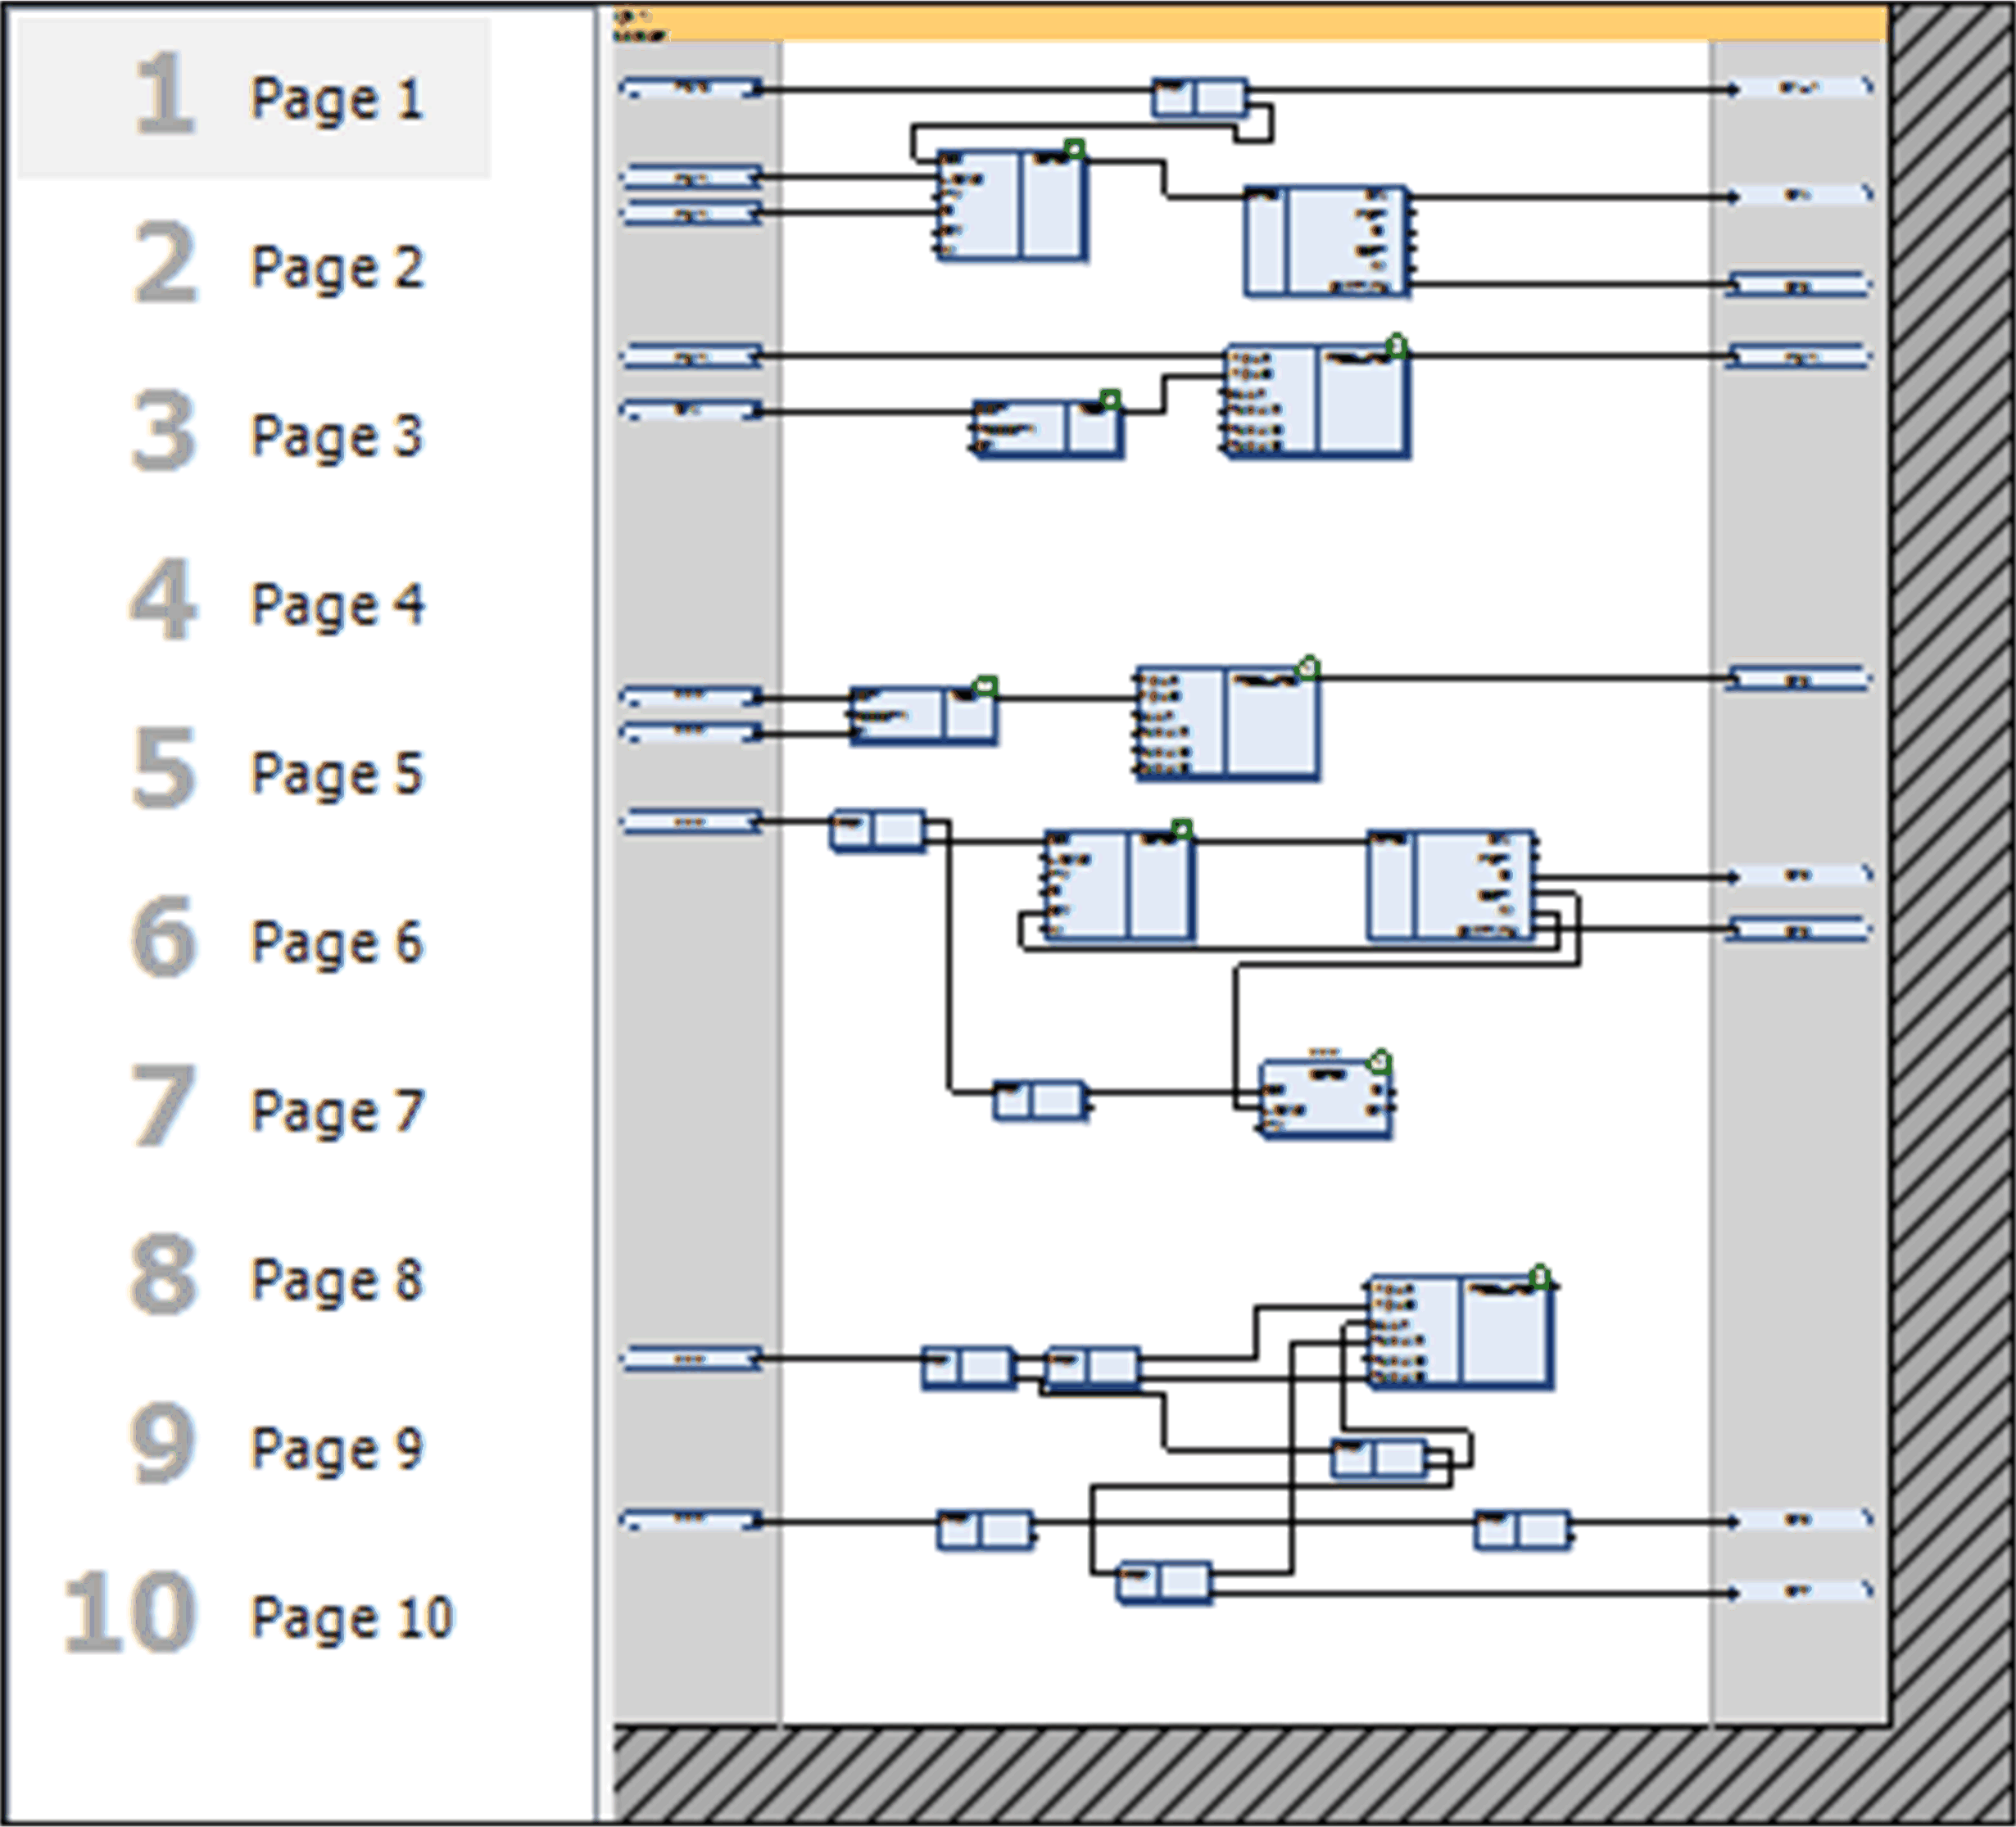Go to Page 4 in the navigator
This screenshot has width=2016, height=1827.
click(336, 604)
